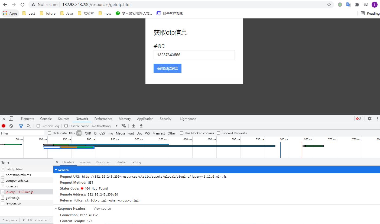Open the Apps grid shortcut

coord(10,13)
